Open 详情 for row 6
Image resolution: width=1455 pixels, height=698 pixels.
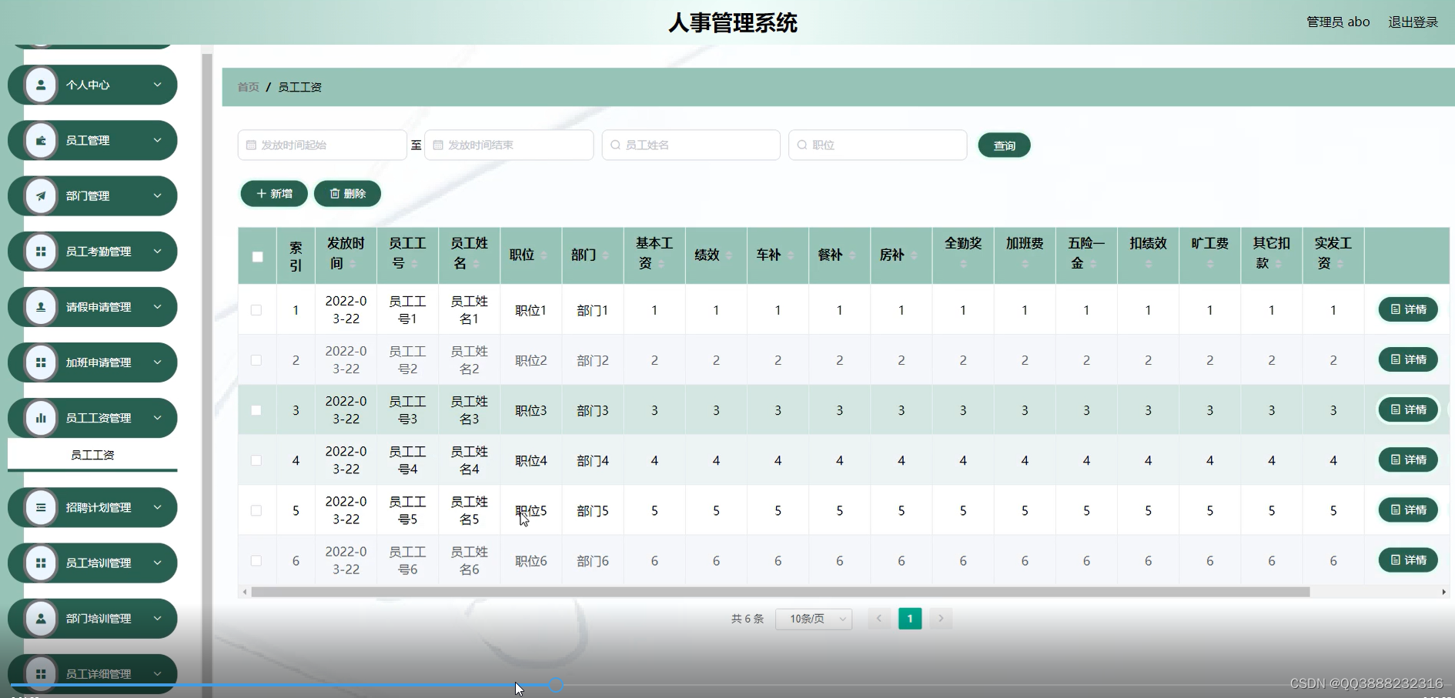1408,560
